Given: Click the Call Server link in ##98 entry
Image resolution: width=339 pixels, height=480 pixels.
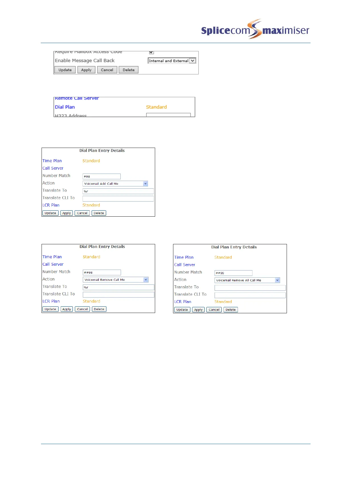Looking at the screenshot, I should (x=53, y=264).
